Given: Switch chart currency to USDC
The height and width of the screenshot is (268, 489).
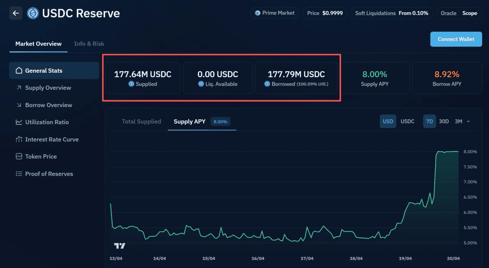Looking at the screenshot, I should click(x=407, y=122).
